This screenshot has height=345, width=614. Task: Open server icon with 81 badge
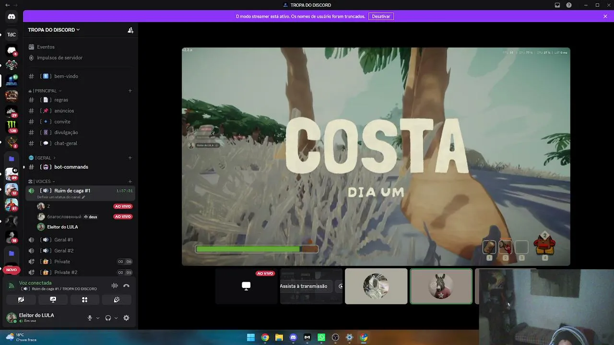coord(12,205)
